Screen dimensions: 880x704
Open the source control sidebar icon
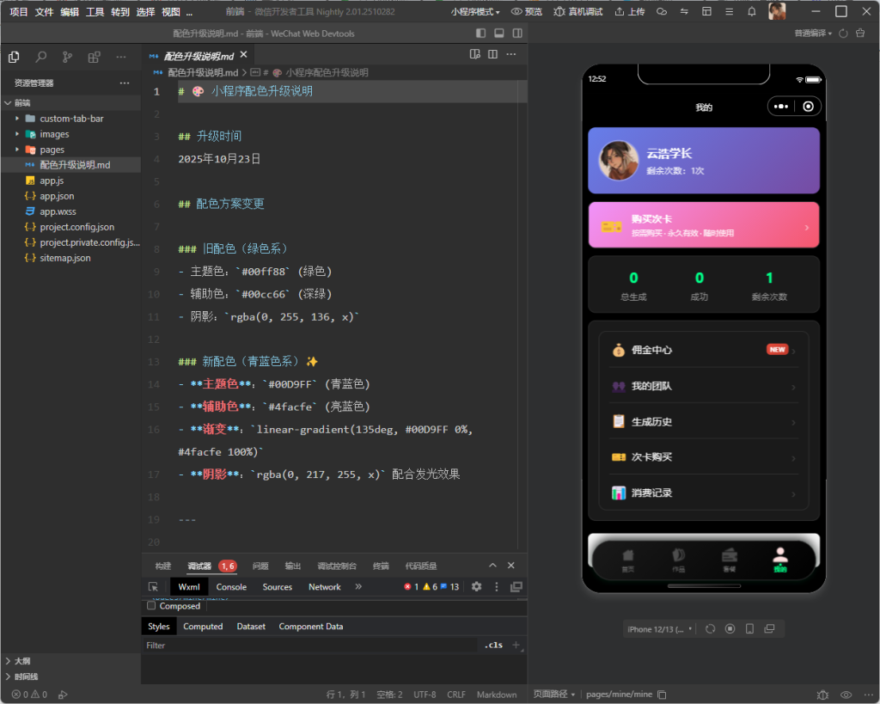tap(67, 57)
